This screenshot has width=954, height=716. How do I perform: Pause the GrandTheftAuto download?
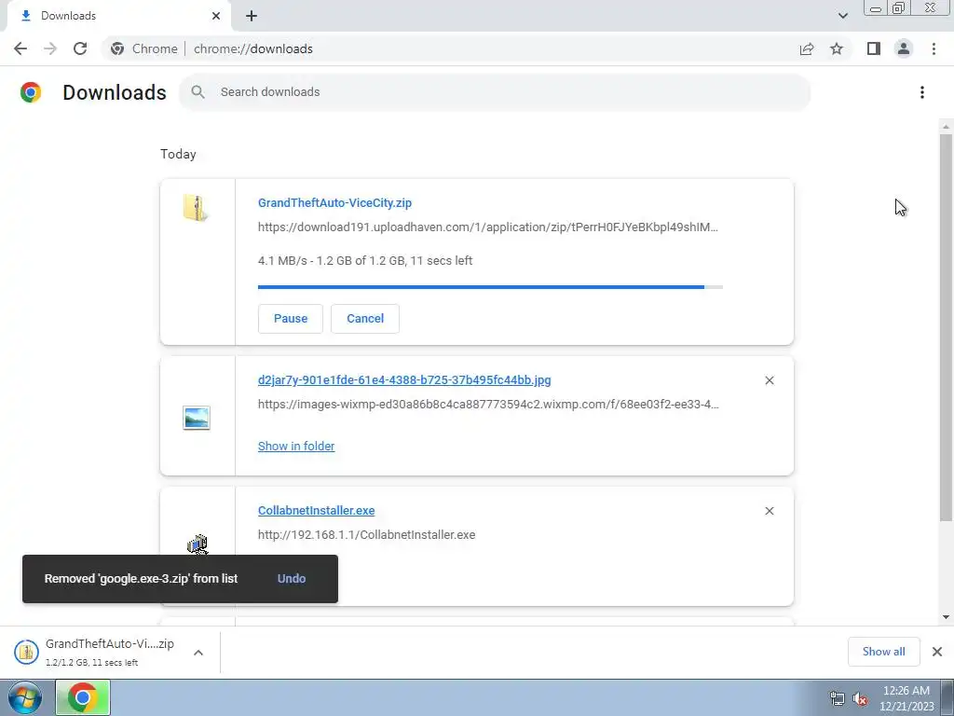coord(291,319)
